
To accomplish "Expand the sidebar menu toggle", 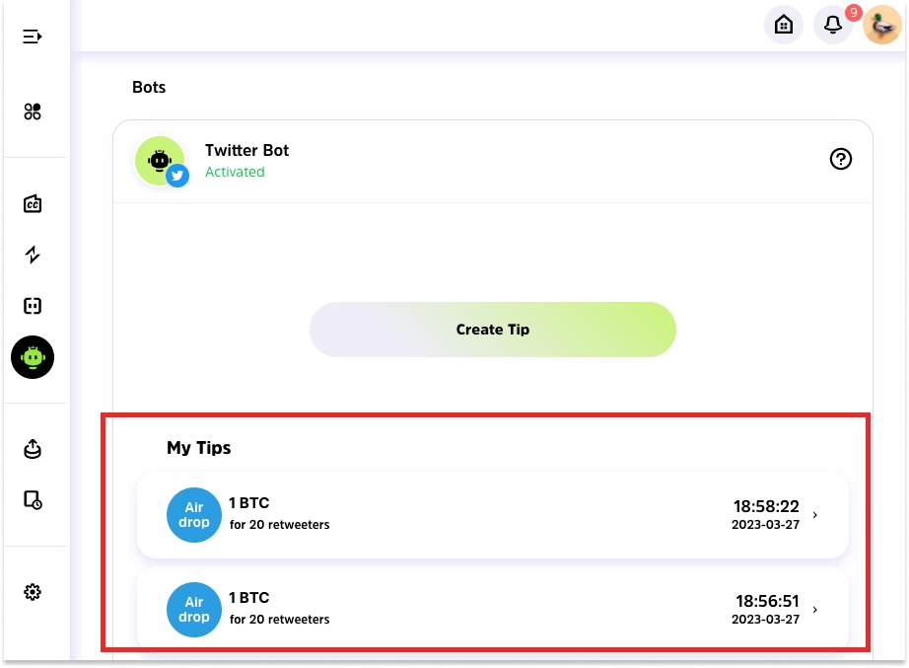I will (x=33, y=37).
